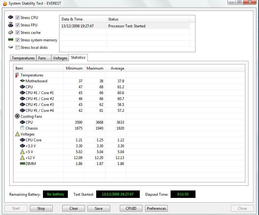
Task: Click the chip icon of +3.3 V row
Action: click(22, 146)
